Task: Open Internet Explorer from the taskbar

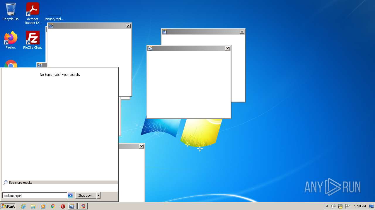Action: point(23,206)
